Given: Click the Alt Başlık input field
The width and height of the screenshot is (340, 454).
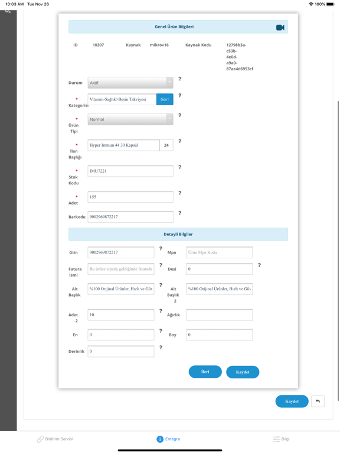Looking at the screenshot, I should click(x=121, y=289).
